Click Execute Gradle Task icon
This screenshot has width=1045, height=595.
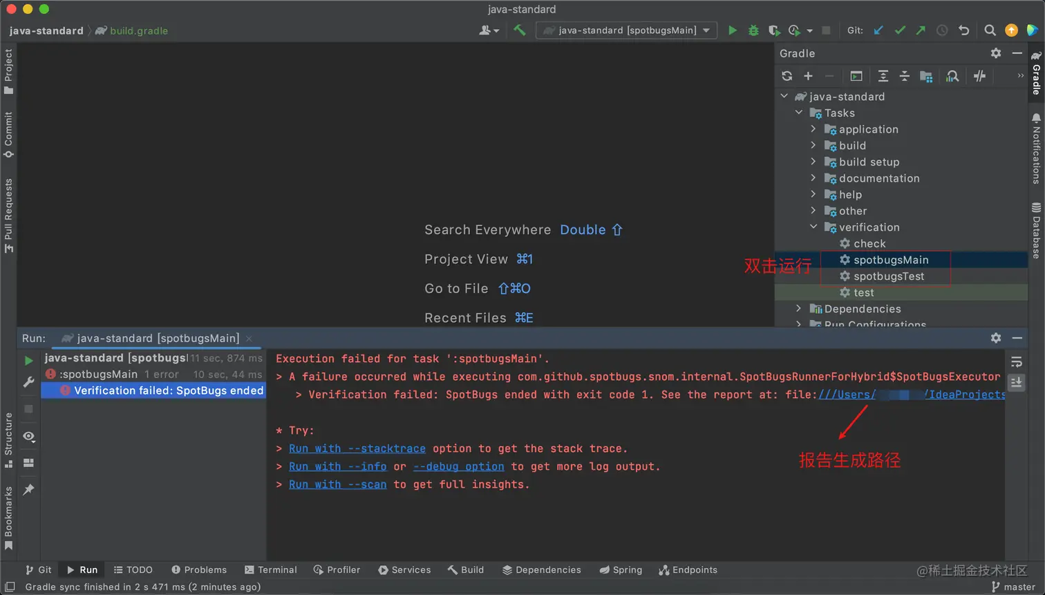tap(856, 76)
